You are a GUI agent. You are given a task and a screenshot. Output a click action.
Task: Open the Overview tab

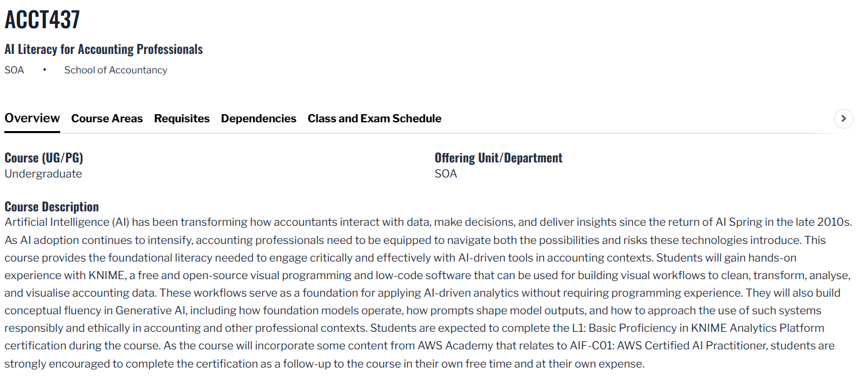pyautogui.click(x=32, y=119)
